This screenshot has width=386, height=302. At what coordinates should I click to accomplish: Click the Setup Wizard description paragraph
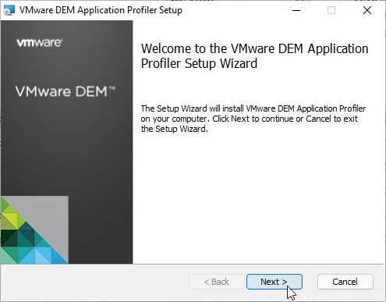[x=253, y=119]
